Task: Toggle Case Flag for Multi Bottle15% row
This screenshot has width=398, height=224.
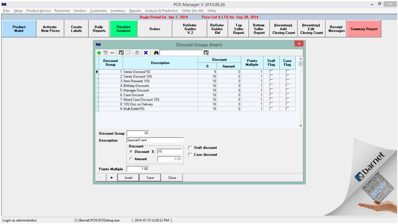Action: pyautogui.click(x=287, y=109)
